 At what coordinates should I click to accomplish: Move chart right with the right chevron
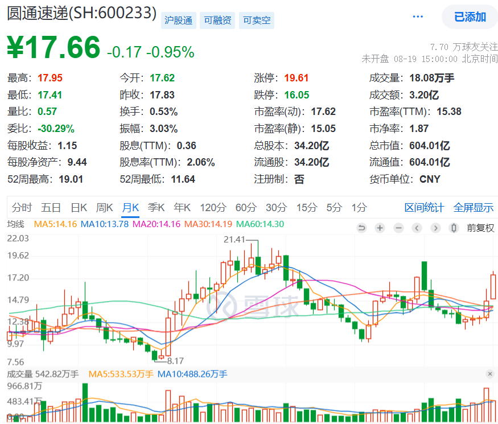(435, 228)
